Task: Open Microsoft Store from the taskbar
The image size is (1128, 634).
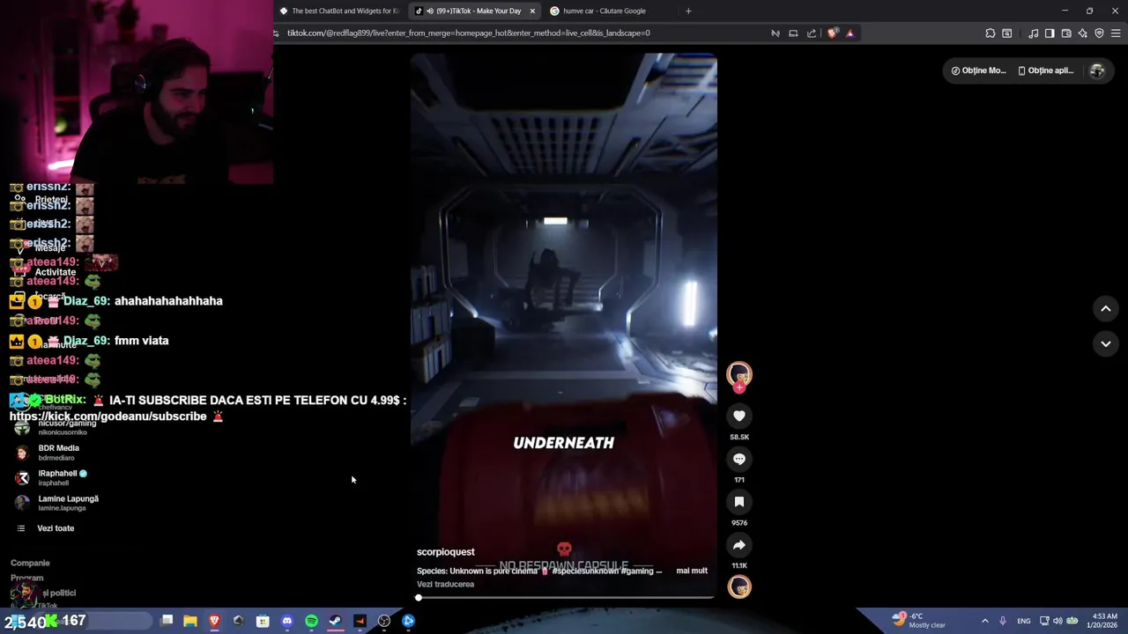Action: (x=263, y=621)
